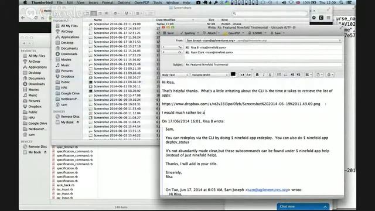Open the File menu

(59, 2)
